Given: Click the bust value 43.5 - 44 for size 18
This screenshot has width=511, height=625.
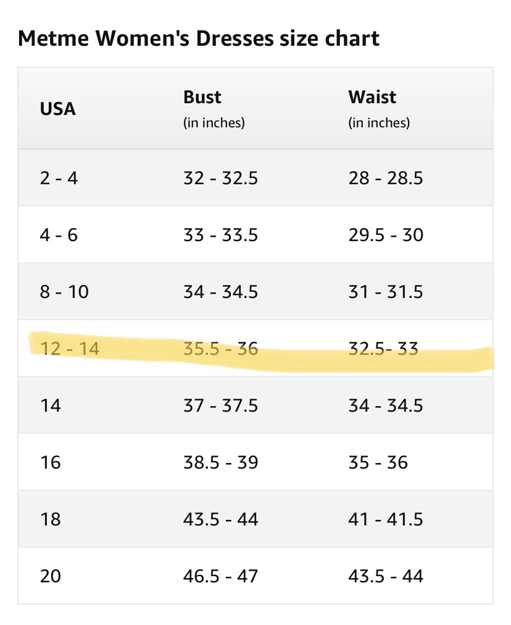Looking at the screenshot, I should pyautogui.click(x=220, y=519).
